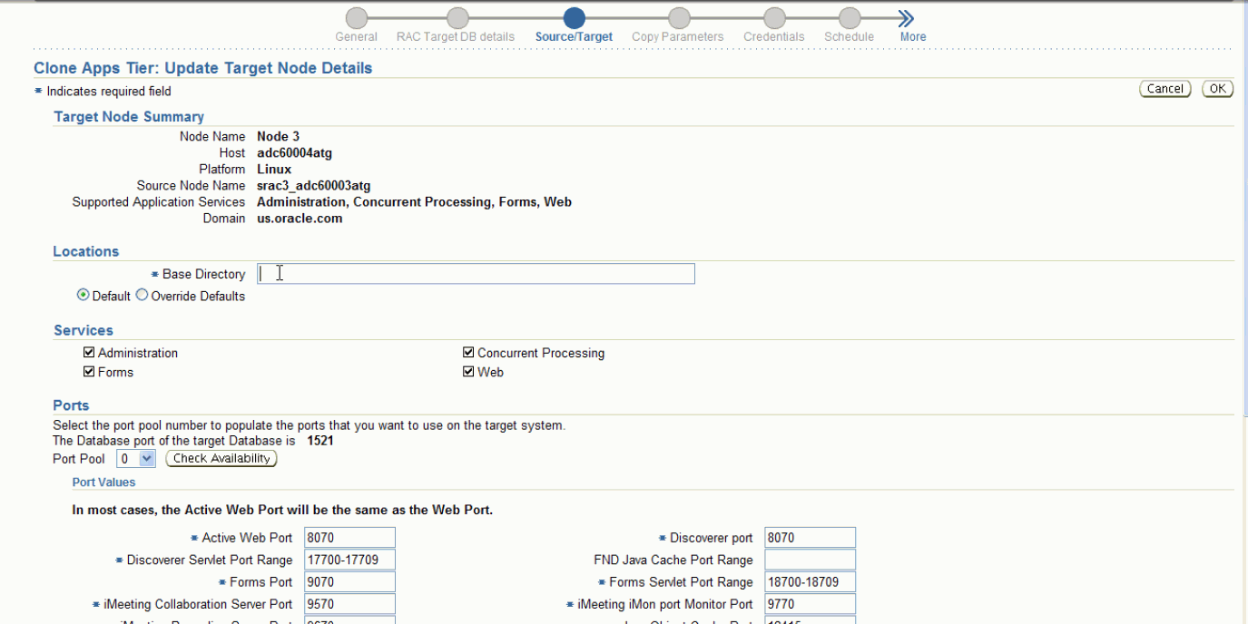
Task: Click the FND Java Cache Port Range field
Action: 811,560
